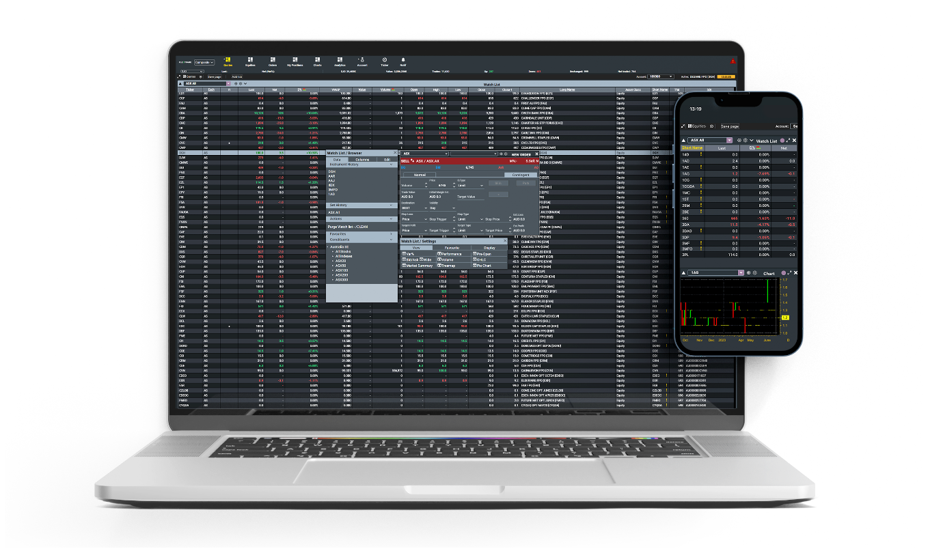Select the Columns tab in Watch List Browser
The height and width of the screenshot is (551, 928).
362,158
